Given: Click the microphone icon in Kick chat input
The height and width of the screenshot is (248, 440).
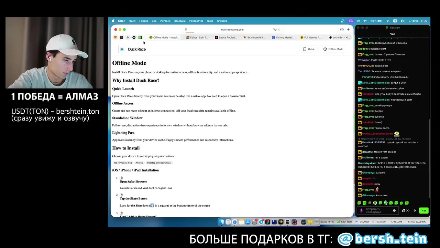Looking at the screenshot, I should click(361, 210).
